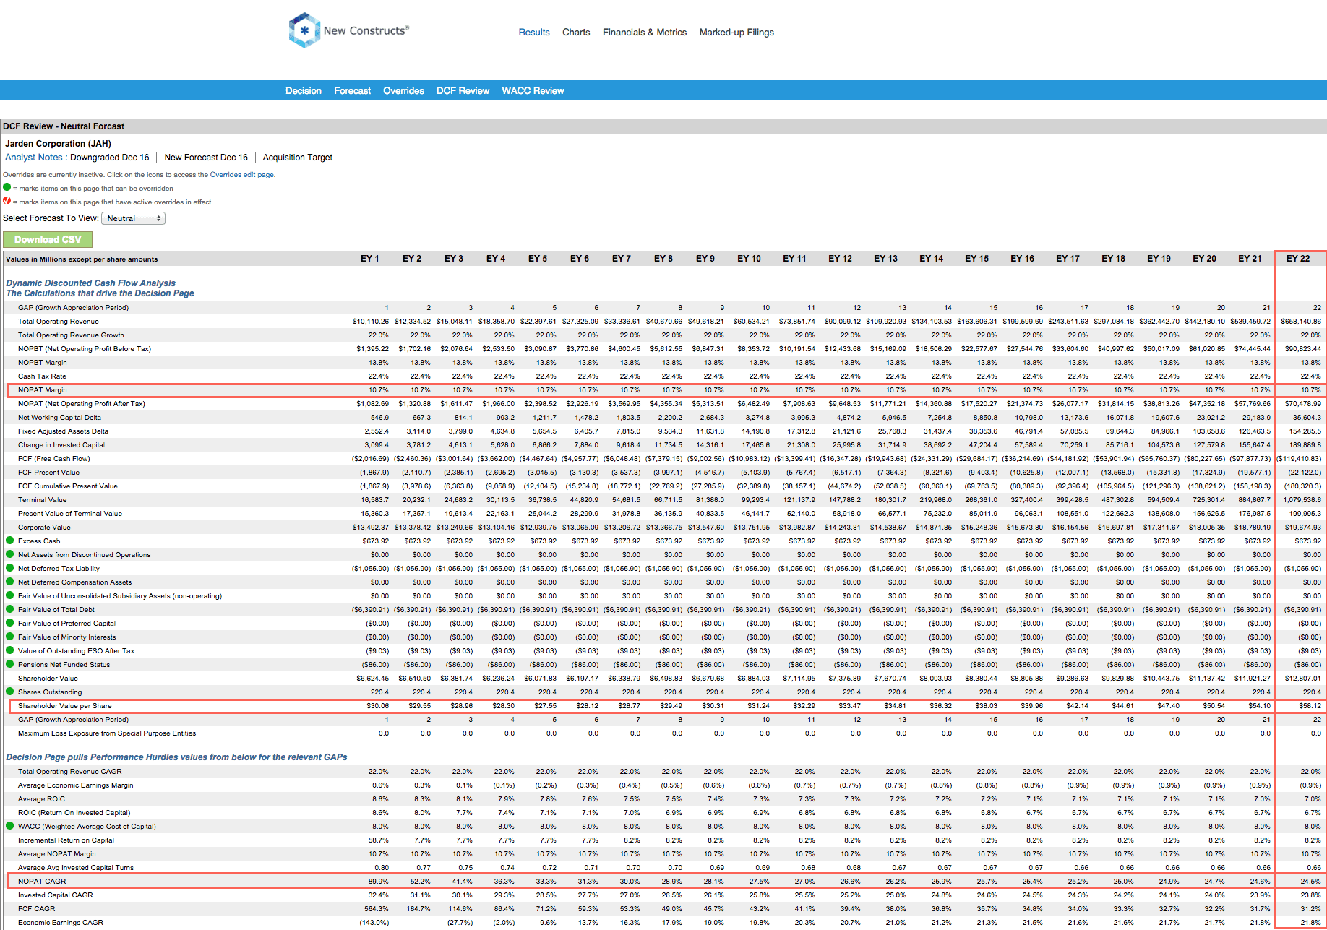The image size is (1327, 930).
Task: Click the NOPAT CAGR row label
Action: coord(42,881)
